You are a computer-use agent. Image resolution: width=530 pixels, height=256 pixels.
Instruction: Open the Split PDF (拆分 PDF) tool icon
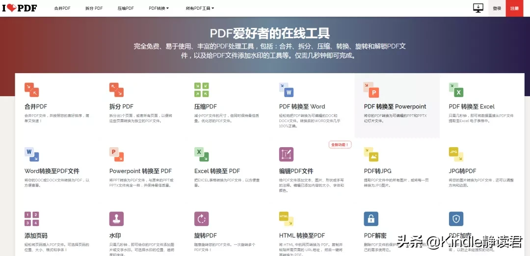[117, 90]
